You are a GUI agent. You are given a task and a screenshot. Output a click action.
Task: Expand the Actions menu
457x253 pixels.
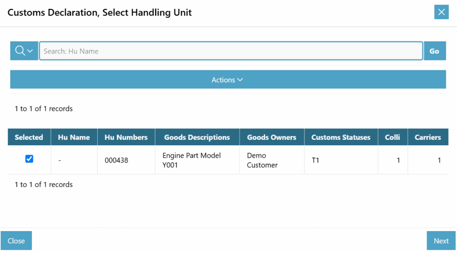(x=228, y=80)
